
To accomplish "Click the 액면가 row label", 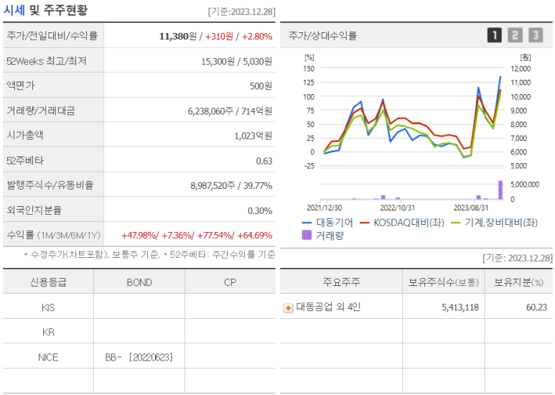I will 21,85.
